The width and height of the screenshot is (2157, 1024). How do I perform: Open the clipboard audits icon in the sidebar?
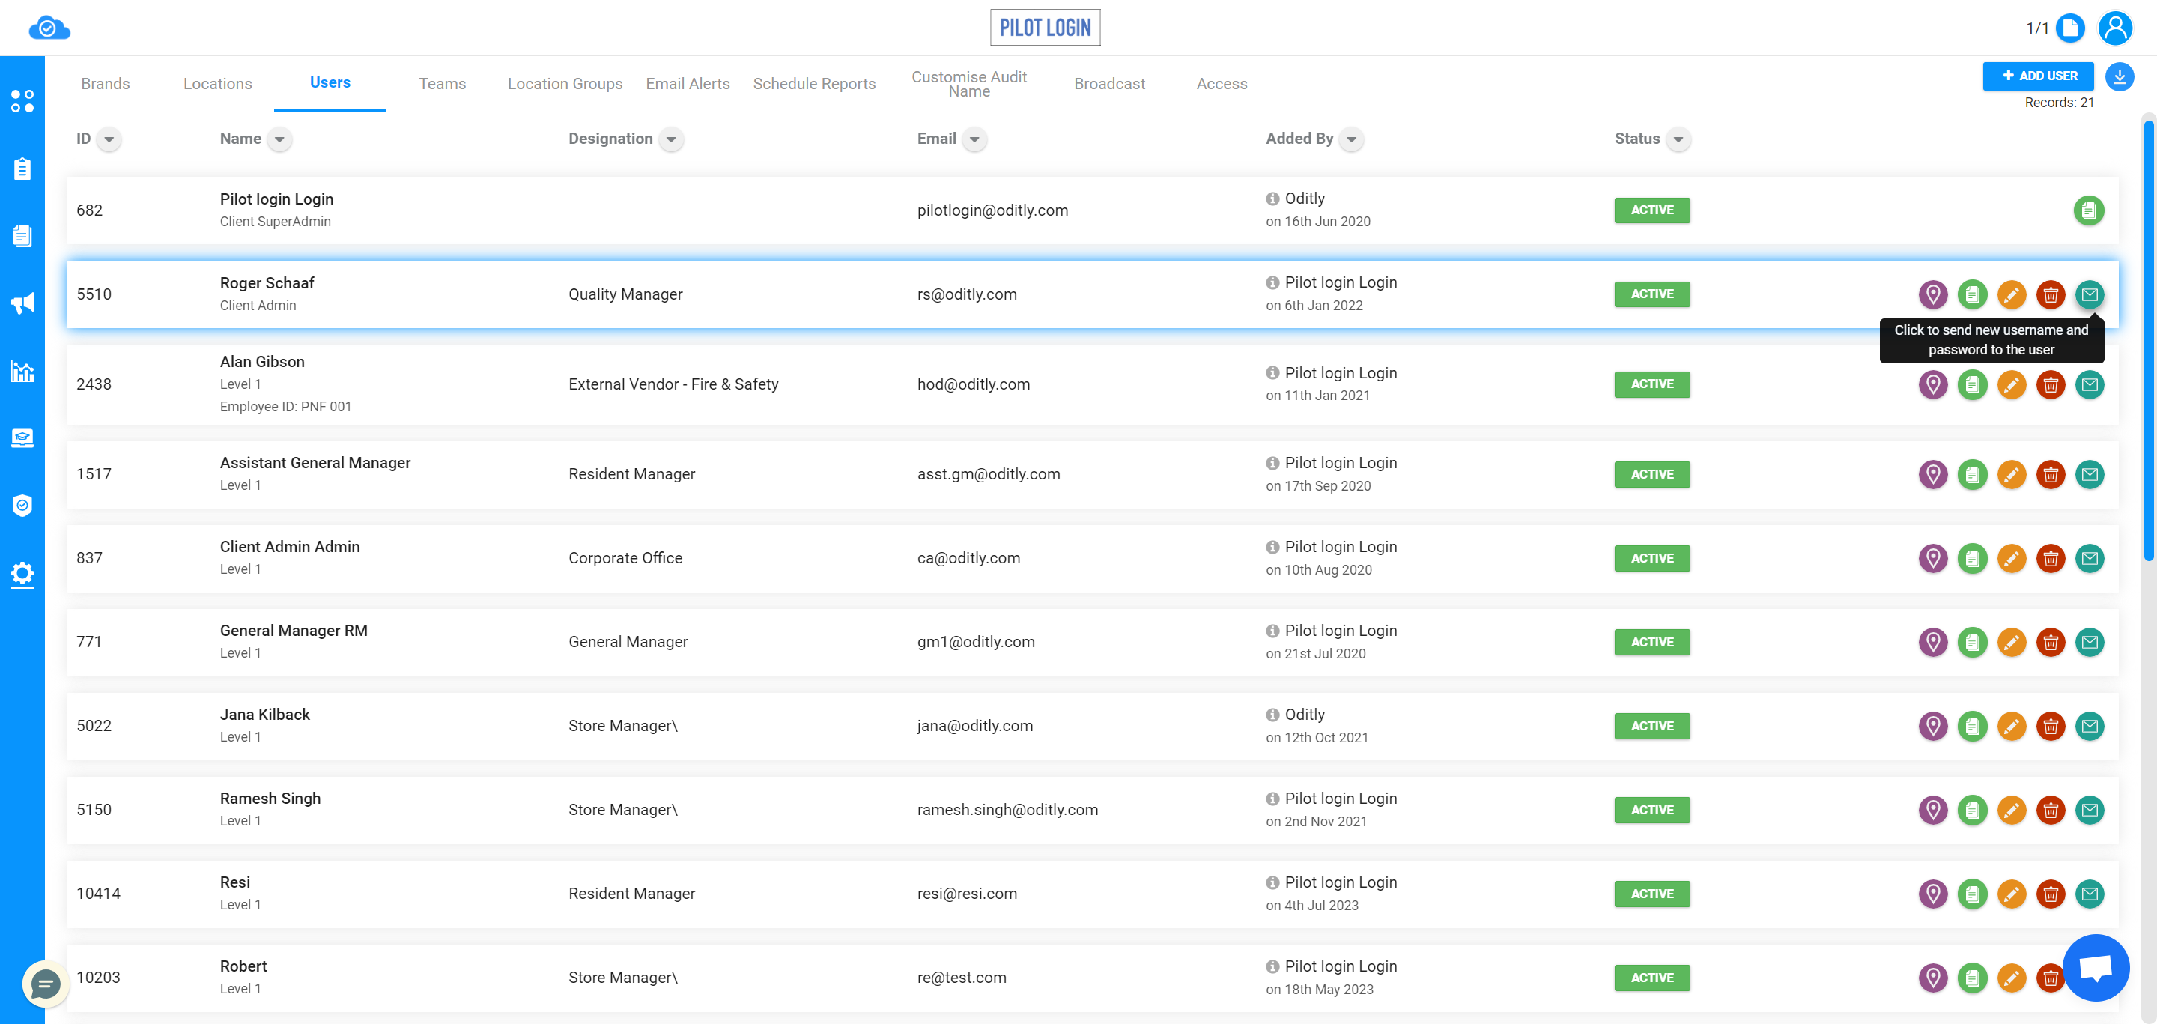22,169
